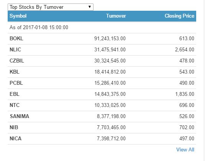This screenshot has height=161, width=205.
Task: Select the BOKL stock symbol
Action: (x=16, y=38)
